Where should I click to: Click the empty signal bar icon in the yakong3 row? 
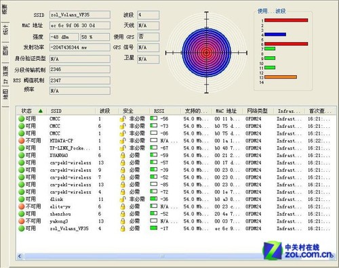154,221
